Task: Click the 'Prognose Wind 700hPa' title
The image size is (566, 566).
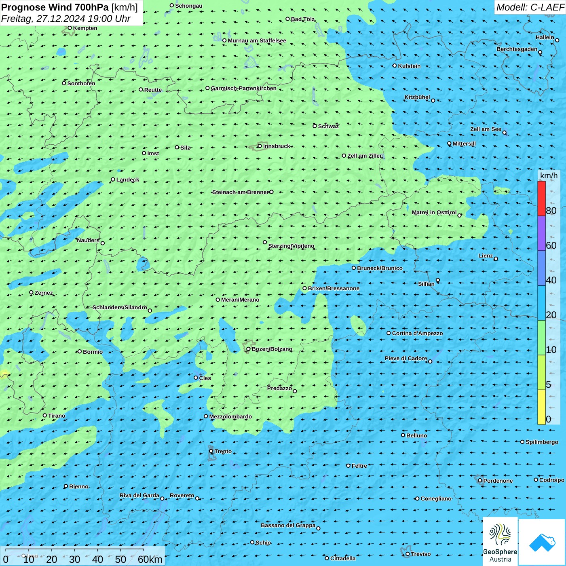Action: [55, 7]
